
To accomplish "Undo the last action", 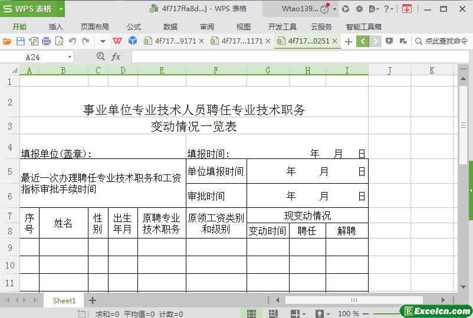I will 72,41.
